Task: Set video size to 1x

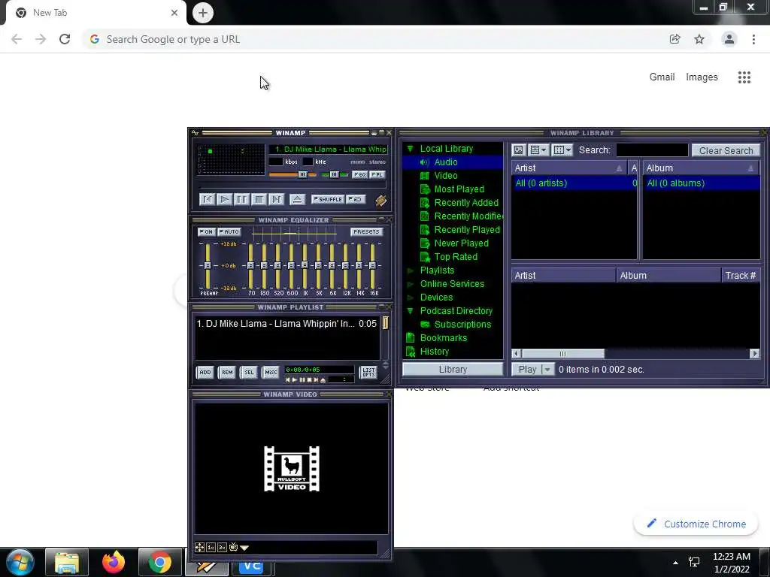Action: [211, 547]
